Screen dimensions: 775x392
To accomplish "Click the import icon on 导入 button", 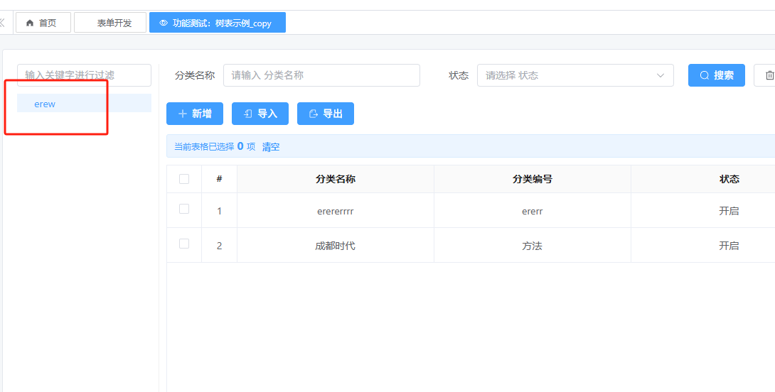I will (248, 114).
